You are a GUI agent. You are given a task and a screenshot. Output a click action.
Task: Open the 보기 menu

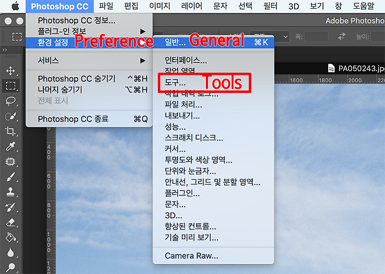317,6
